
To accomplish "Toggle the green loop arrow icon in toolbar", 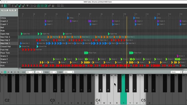I will [x=46, y=6].
